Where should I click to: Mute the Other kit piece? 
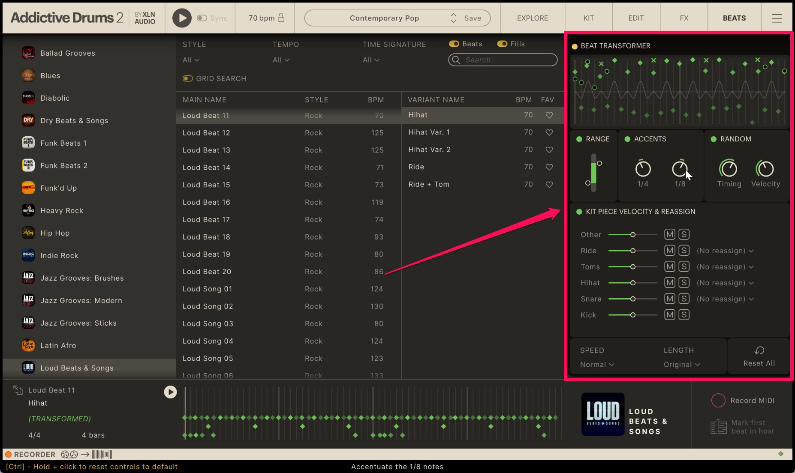click(670, 234)
